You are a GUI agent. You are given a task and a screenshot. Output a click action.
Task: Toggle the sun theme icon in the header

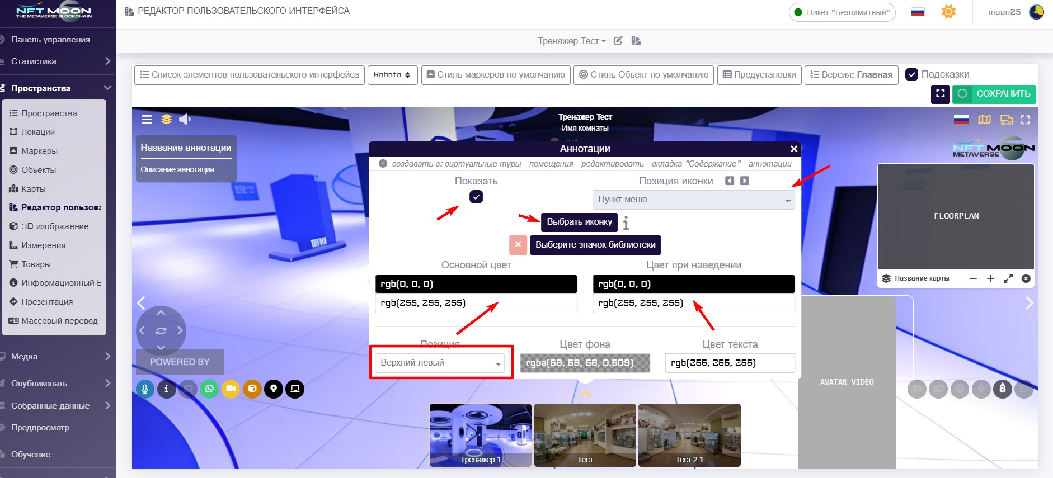coord(948,12)
